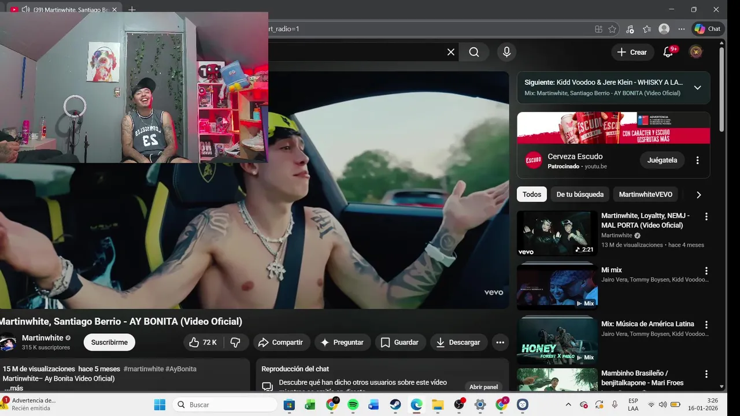Start voice search with the microphone icon

click(x=506, y=52)
